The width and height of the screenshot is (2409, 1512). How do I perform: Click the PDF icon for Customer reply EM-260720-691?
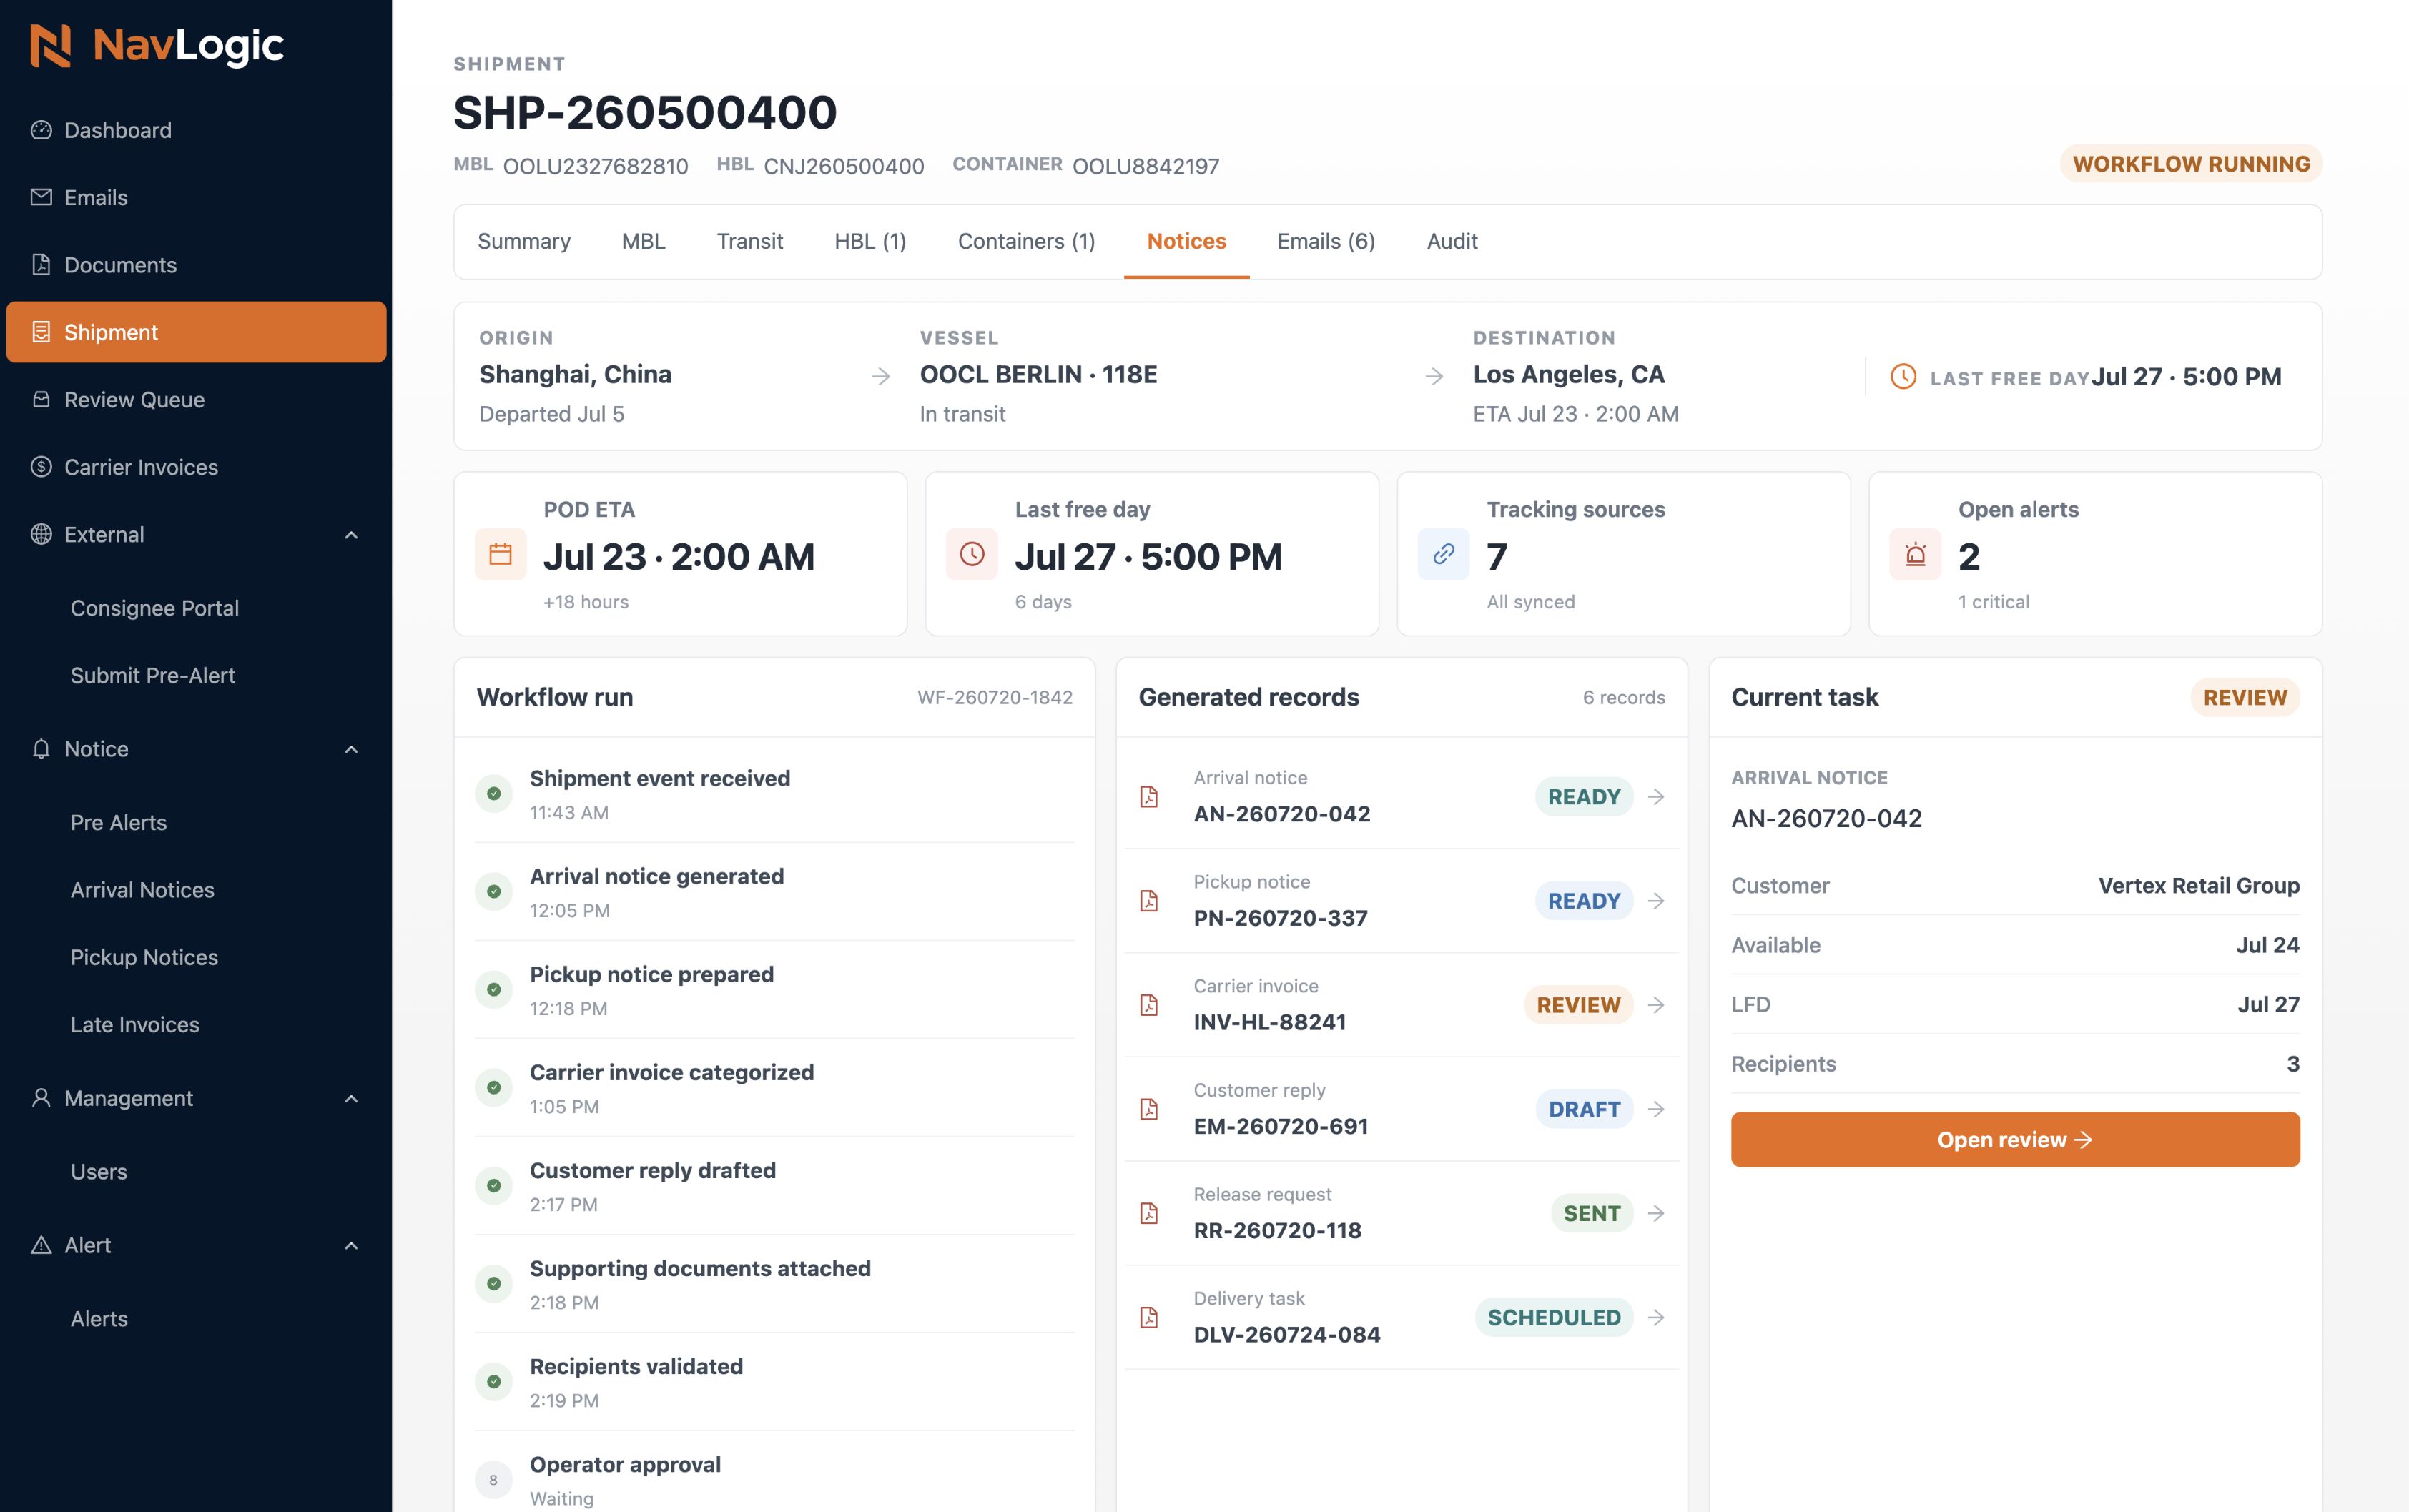(x=1149, y=1109)
